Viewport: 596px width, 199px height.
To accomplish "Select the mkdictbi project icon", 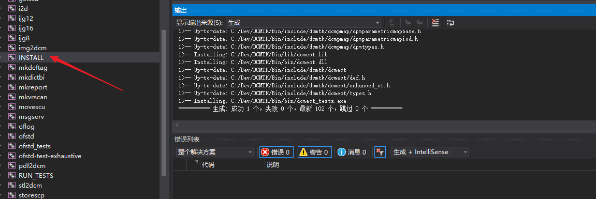I will (x=12, y=78).
